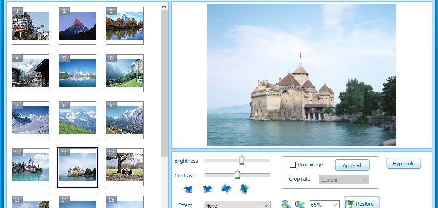This screenshot has height=208, width=438.
Task: Select thumbnail 10 lakeside castle
Action: (30, 167)
